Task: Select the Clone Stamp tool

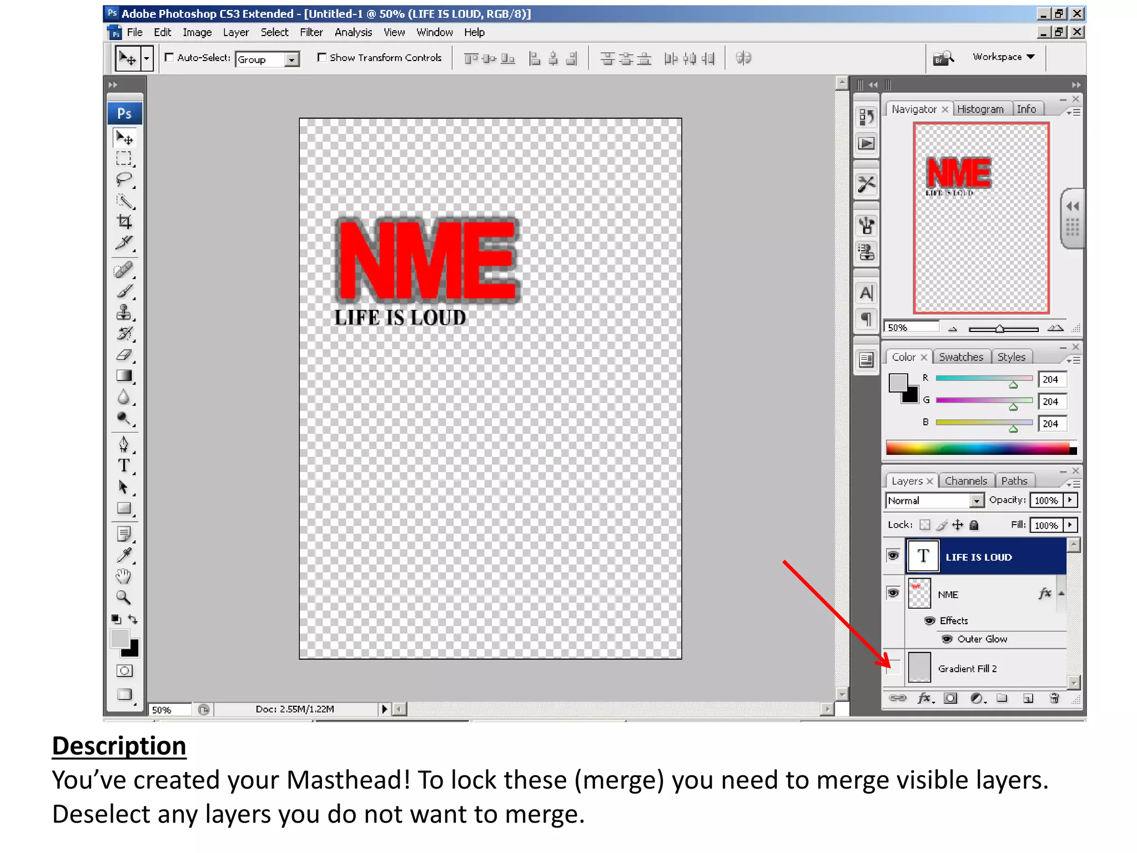Action: click(124, 313)
